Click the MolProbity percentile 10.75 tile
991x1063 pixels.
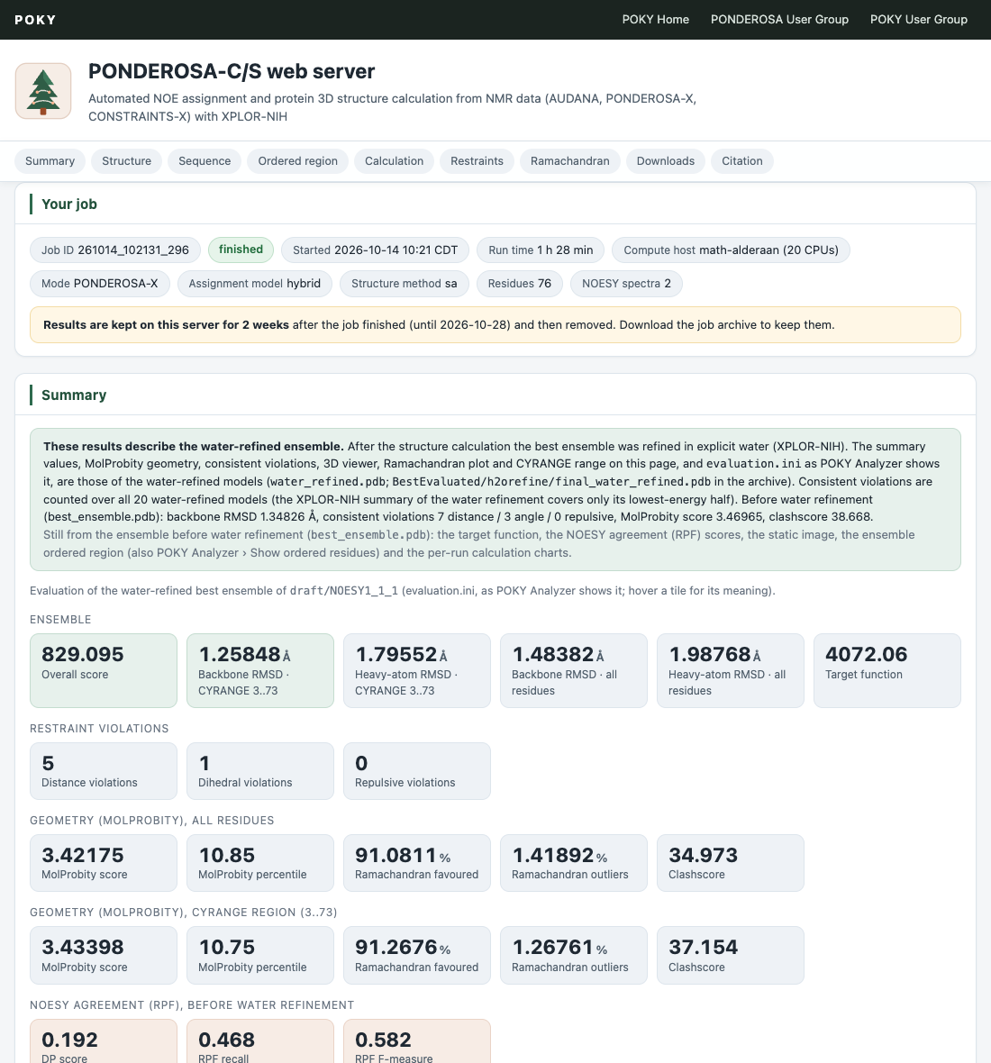click(260, 955)
